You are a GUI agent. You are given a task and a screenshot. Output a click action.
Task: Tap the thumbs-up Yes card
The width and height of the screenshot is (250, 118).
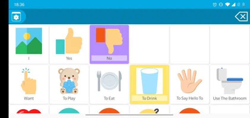pyautogui.click(x=69, y=44)
